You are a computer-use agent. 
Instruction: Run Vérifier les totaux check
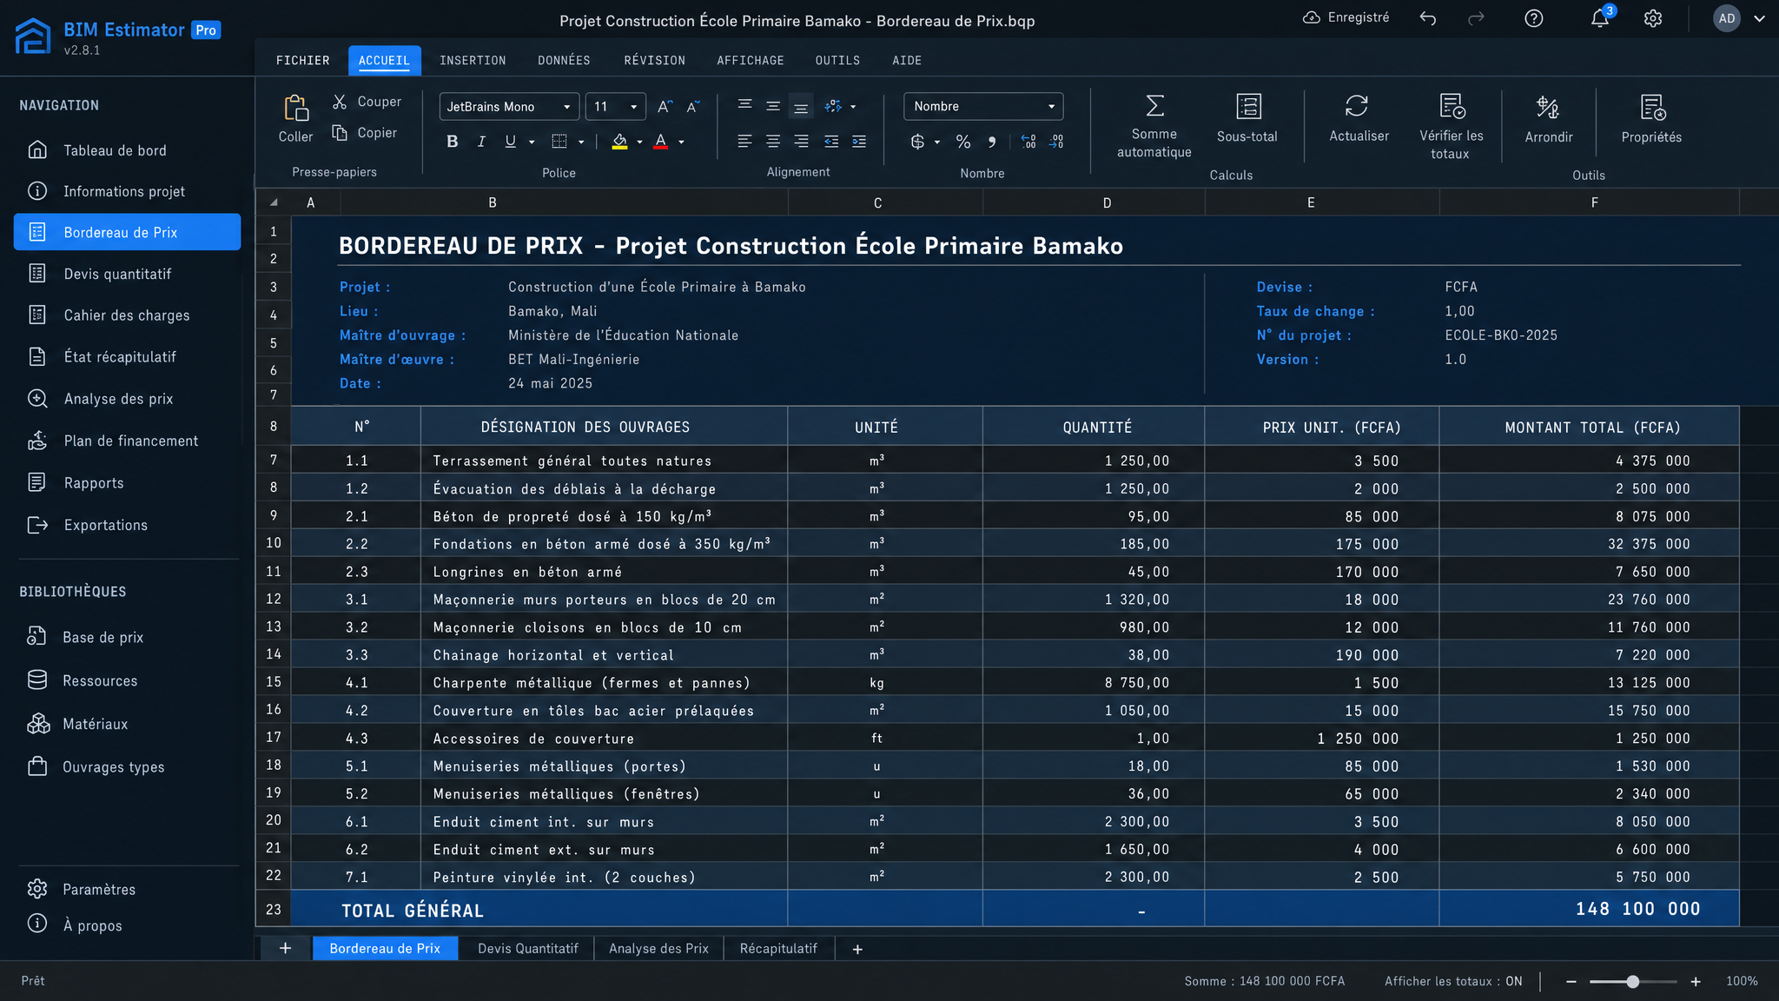click(1451, 127)
